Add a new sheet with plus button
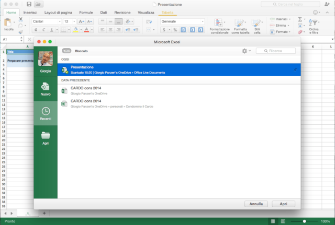 (44, 213)
